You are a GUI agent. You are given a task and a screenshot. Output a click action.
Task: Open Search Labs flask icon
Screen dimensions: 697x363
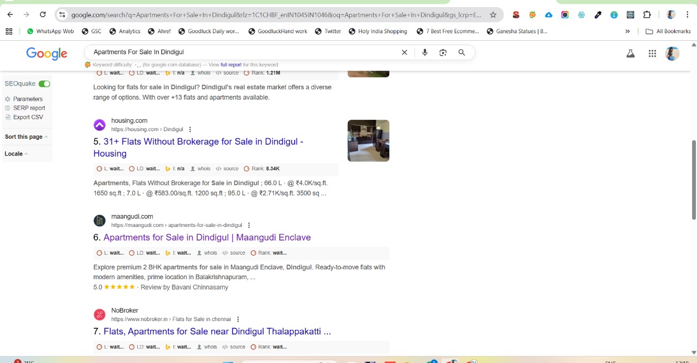point(631,53)
